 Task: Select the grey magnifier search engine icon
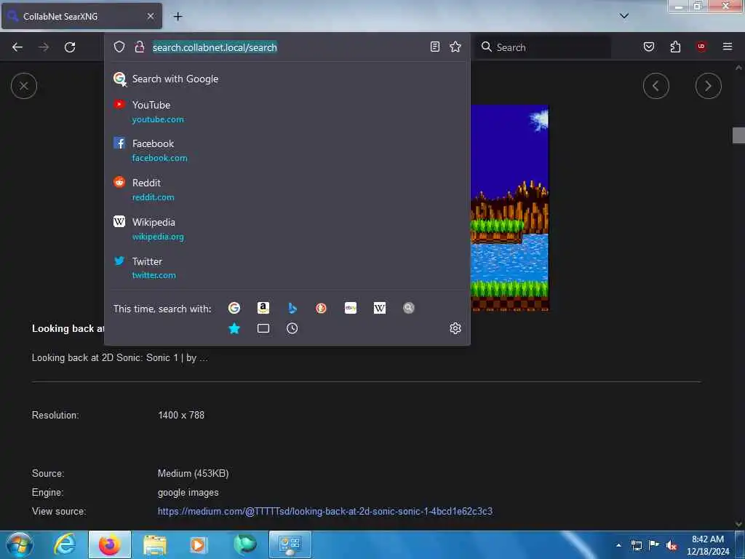(409, 308)
